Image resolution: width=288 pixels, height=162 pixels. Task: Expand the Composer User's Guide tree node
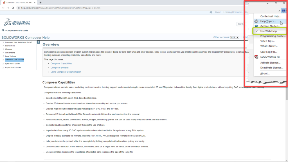pos(3,60)
